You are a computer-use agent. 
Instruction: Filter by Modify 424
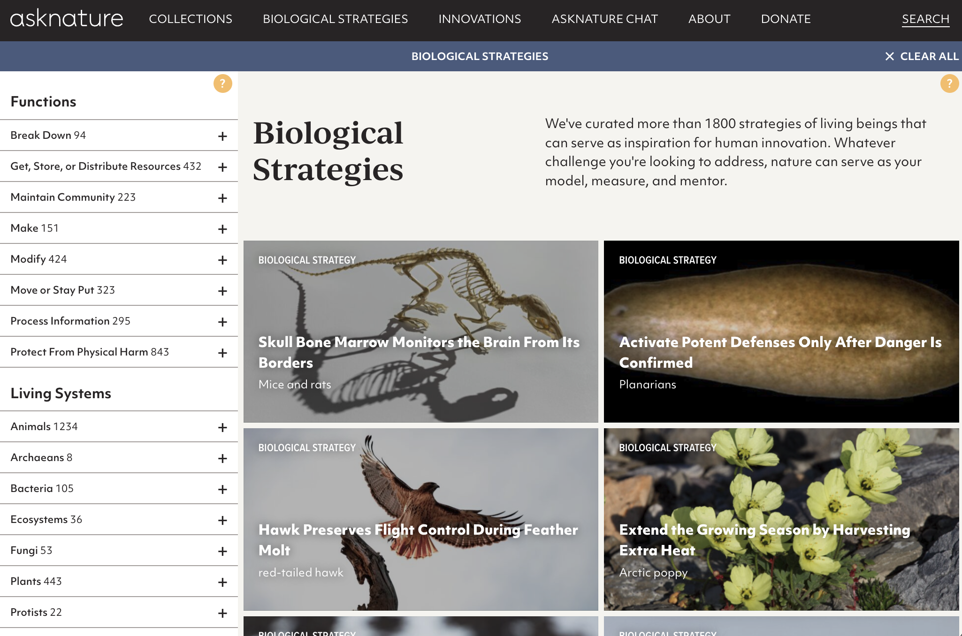[x=38, y=259]
